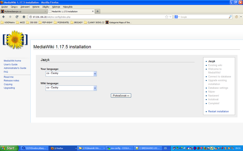Click the 19:31 system clock
The height and width of the screenshot is (151, 243).
click(x=238, y=148)
